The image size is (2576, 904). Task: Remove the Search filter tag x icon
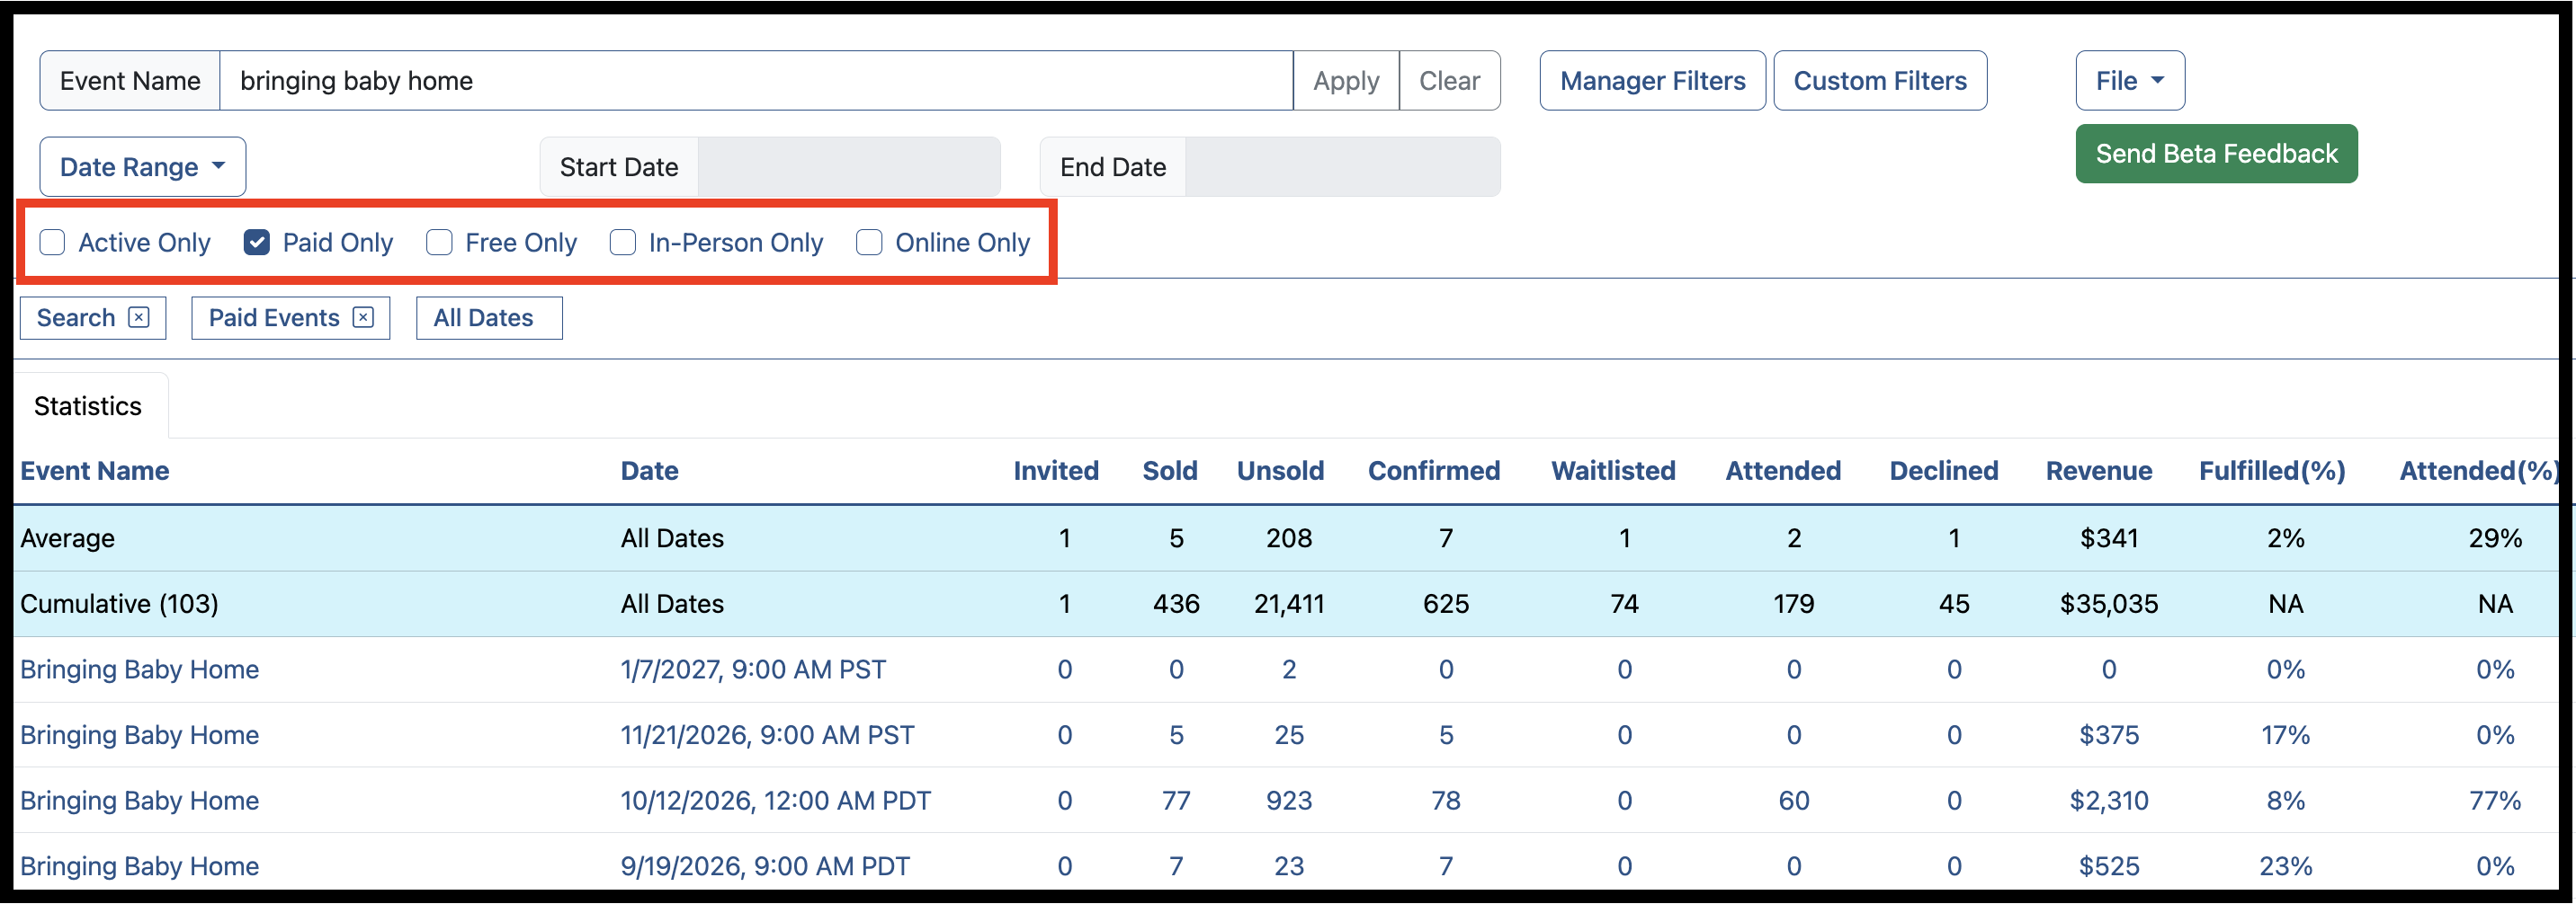(139, 317)
